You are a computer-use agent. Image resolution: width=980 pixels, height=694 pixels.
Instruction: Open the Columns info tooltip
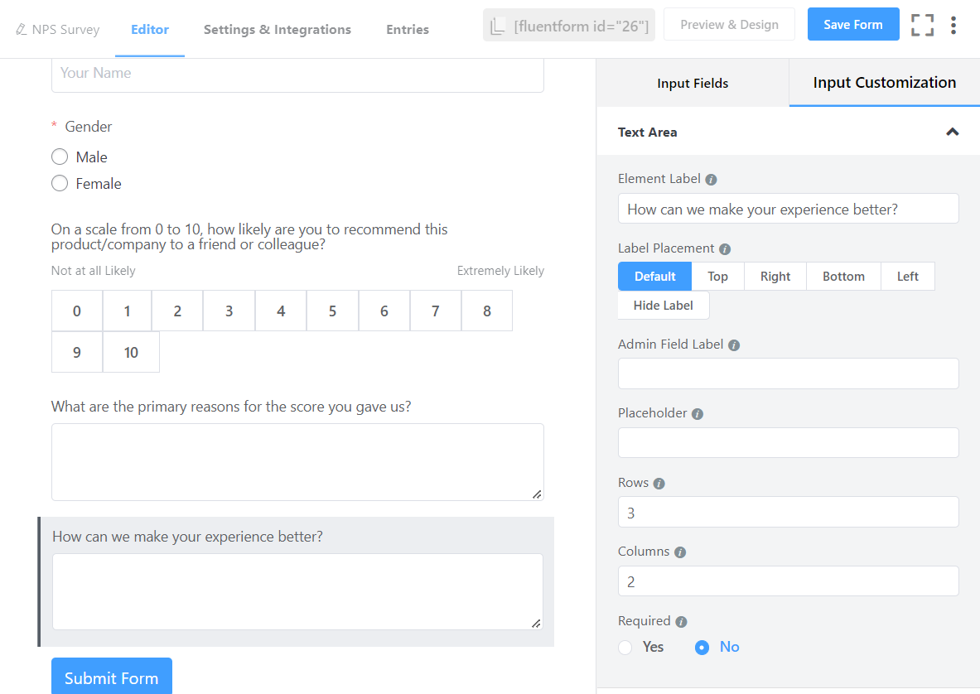click(681, 552)
